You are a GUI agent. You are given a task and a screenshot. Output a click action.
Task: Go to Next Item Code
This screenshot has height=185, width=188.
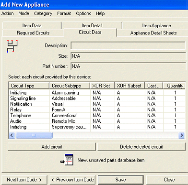click(24, 180)
